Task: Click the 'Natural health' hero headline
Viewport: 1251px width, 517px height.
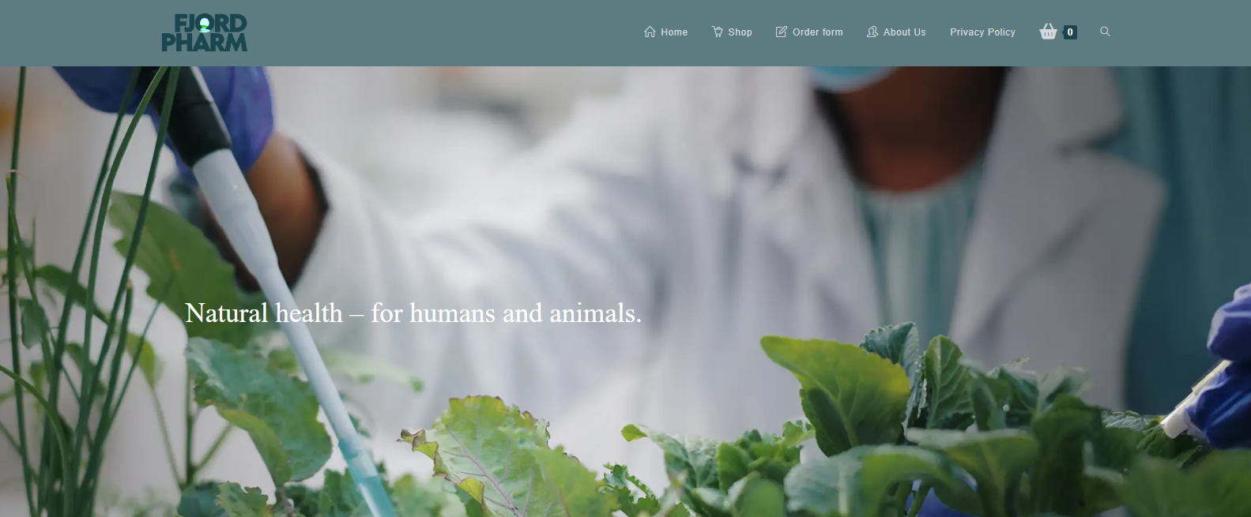Action: pyautogui.click(x=413, y=313)
